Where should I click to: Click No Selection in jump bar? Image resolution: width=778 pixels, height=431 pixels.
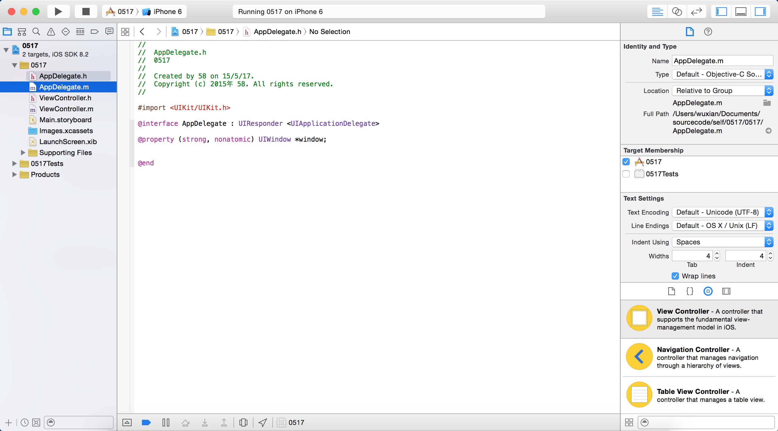[329, 32]
